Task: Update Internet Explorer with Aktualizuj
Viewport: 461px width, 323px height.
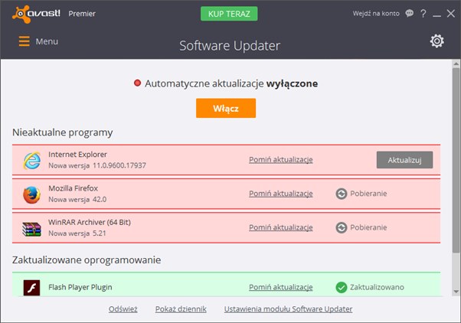Action: pos(404,160)
